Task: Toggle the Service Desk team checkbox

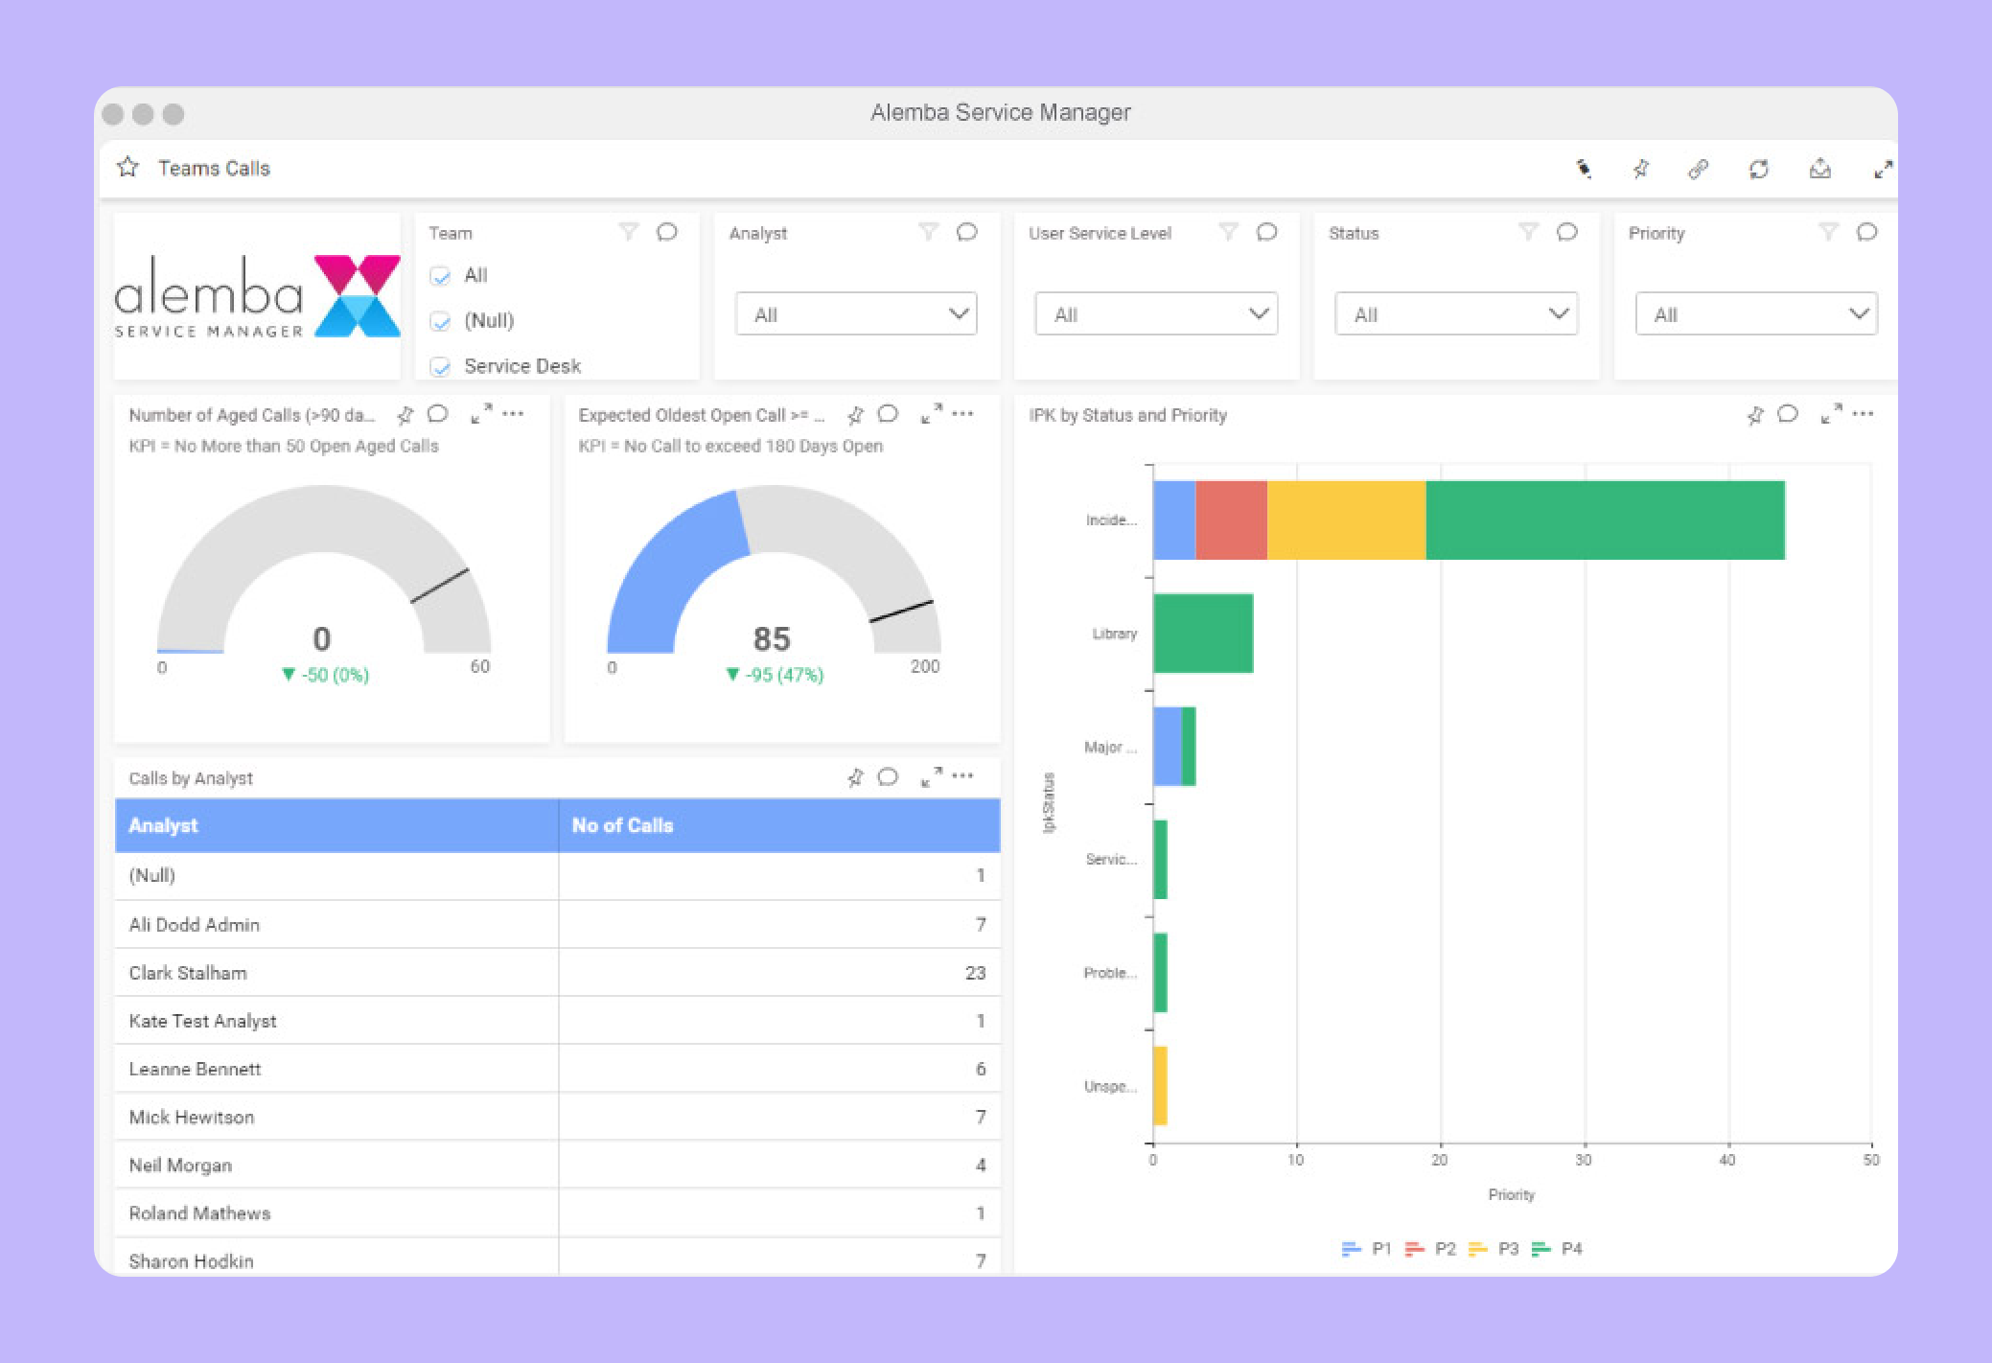Action: click(x=441, y=367)
